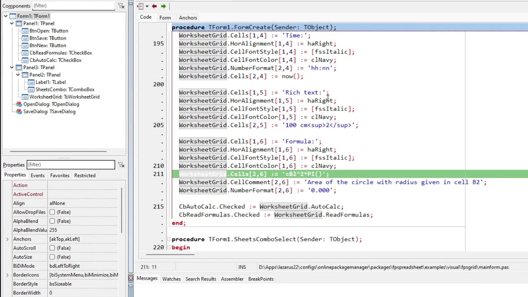Image resolution: width=528 pixels, height=297 pixels.
Task: Expand the BorderIcons property
Action: [x=7, y=275]
